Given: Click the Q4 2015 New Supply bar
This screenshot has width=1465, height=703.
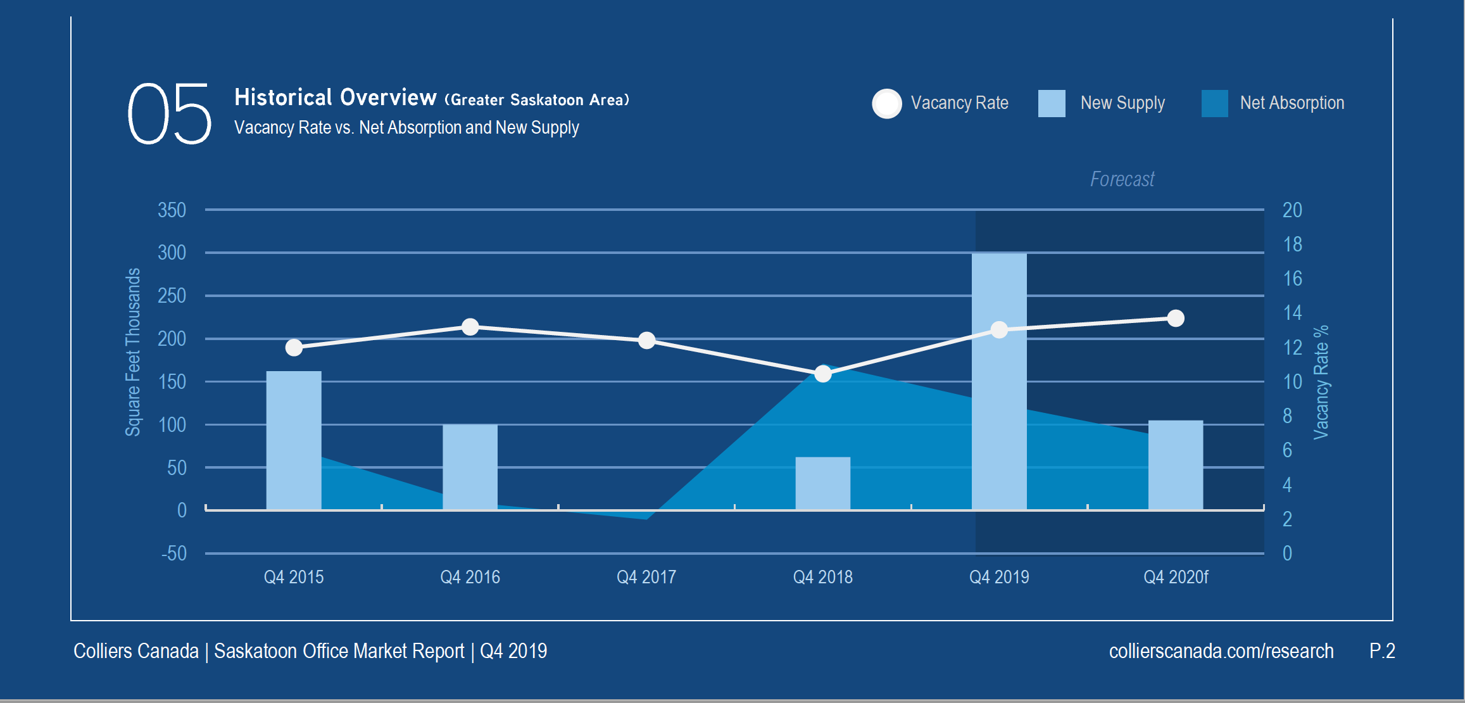Looking at the screenshot, I should 294,440.
